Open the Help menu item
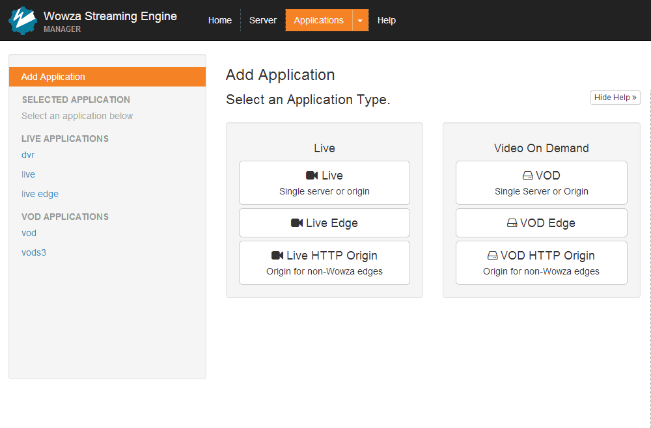Screen dimensions: 651x428 387,20
